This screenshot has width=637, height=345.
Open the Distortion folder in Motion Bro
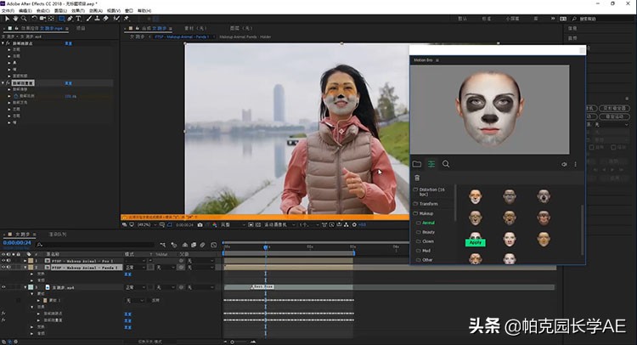[x=431, y=192]
